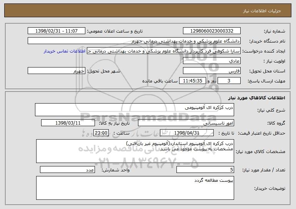Click the remaining time field 11:45:35
296x209 pixels.
pyautogui.click(x=192, y=81)
